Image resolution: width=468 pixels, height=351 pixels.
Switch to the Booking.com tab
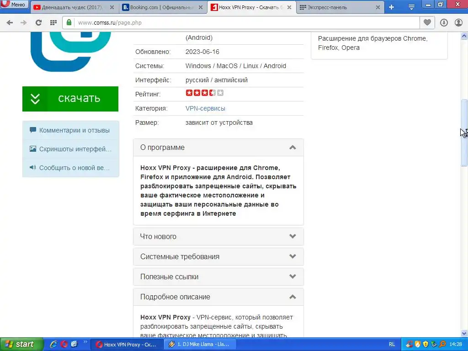click(x=163, y=7)
